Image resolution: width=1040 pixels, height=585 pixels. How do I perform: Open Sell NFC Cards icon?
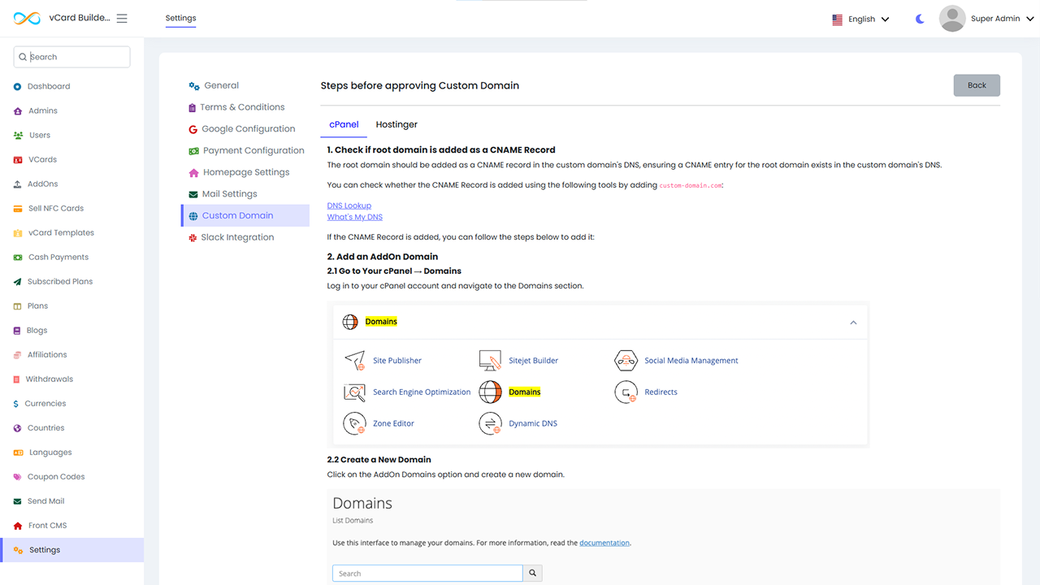[18, 208]
